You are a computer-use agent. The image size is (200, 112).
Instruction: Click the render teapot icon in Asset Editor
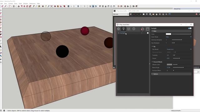click(142, 29)
